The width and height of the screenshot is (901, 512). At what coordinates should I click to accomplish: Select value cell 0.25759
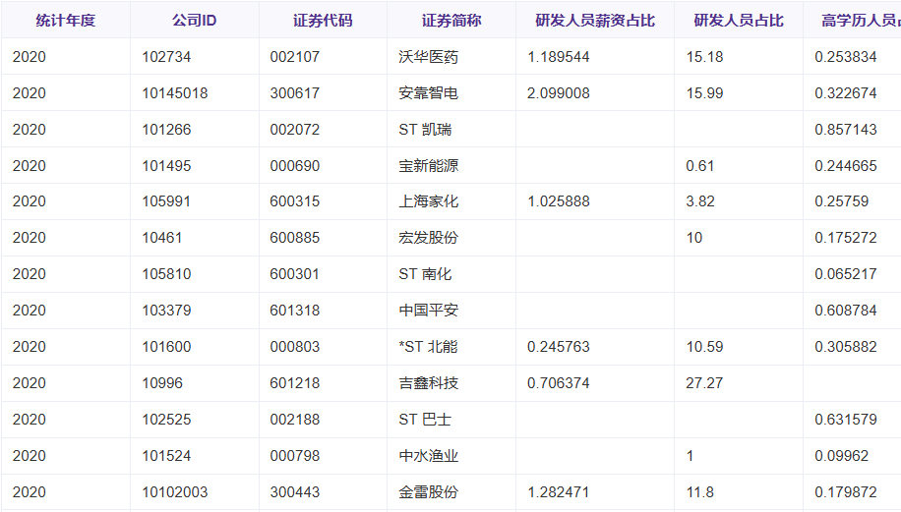click(x=852, y=201)
